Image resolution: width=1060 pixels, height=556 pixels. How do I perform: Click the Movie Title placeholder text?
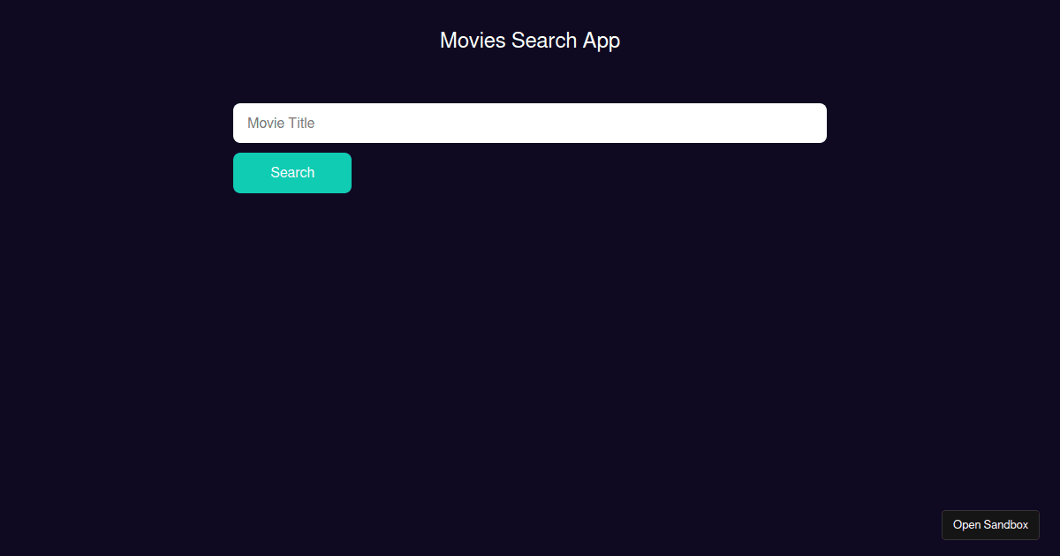click(280, 123)
